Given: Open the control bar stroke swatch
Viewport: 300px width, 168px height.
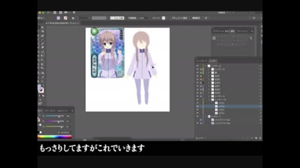Looking at the screenshot, I should 65,18.
